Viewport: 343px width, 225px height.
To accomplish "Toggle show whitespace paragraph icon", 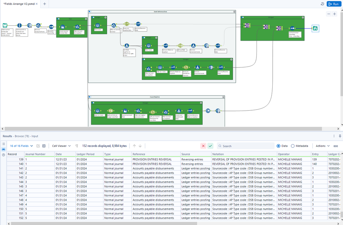I will coord(77,146).
